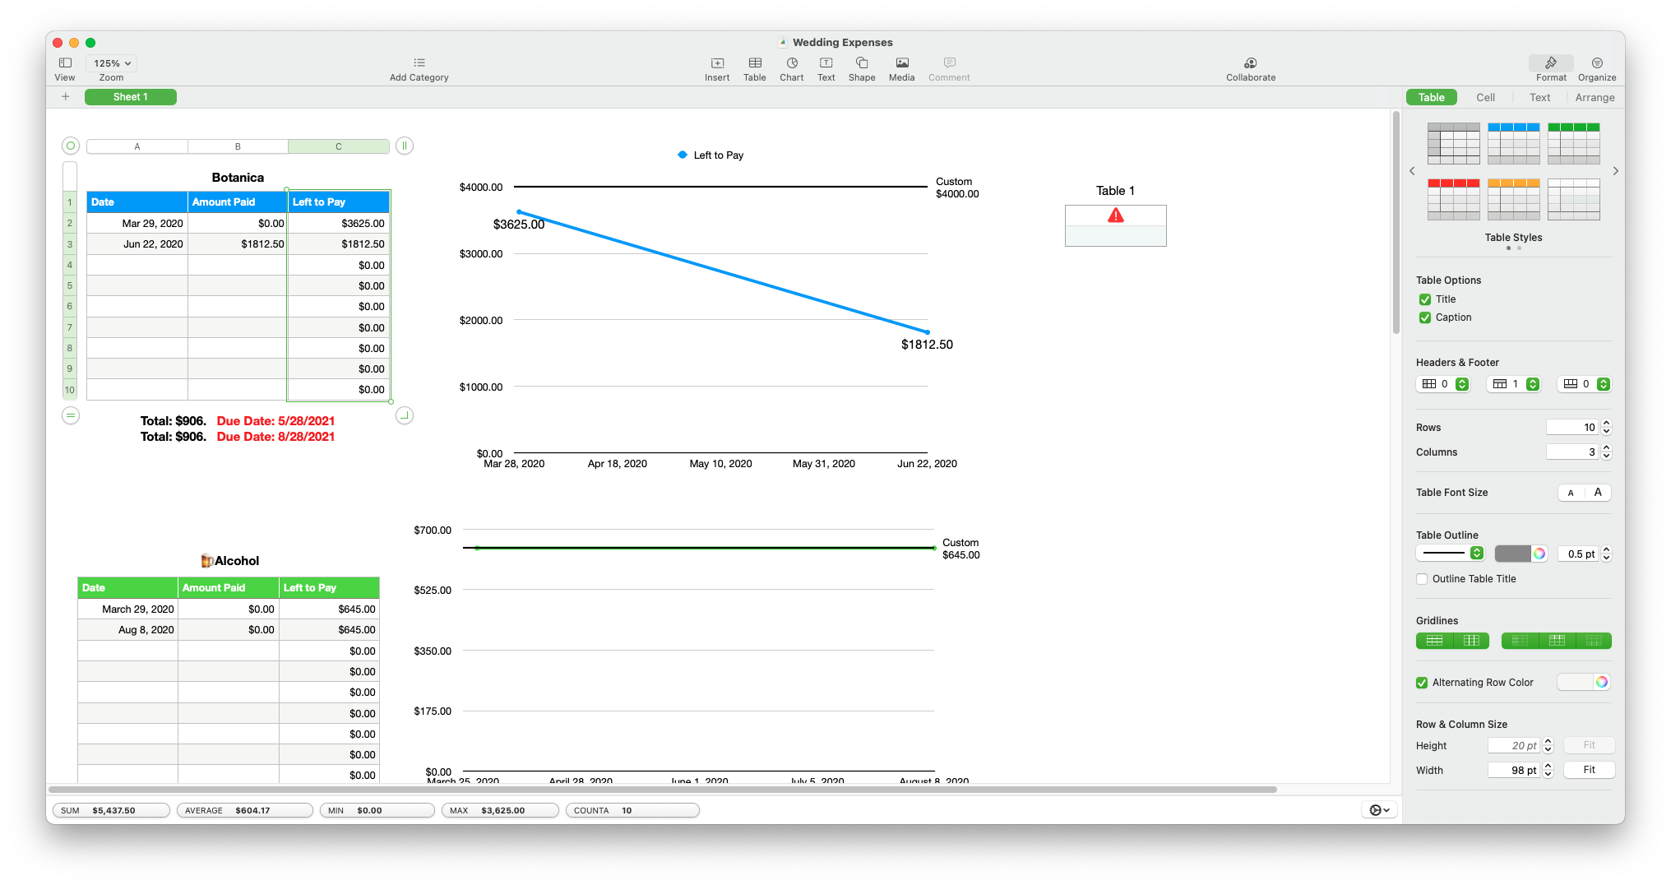Viewport: 1671px width, 885px height.
Task: Click the MAX status bar pill
Action: [500, 810]
